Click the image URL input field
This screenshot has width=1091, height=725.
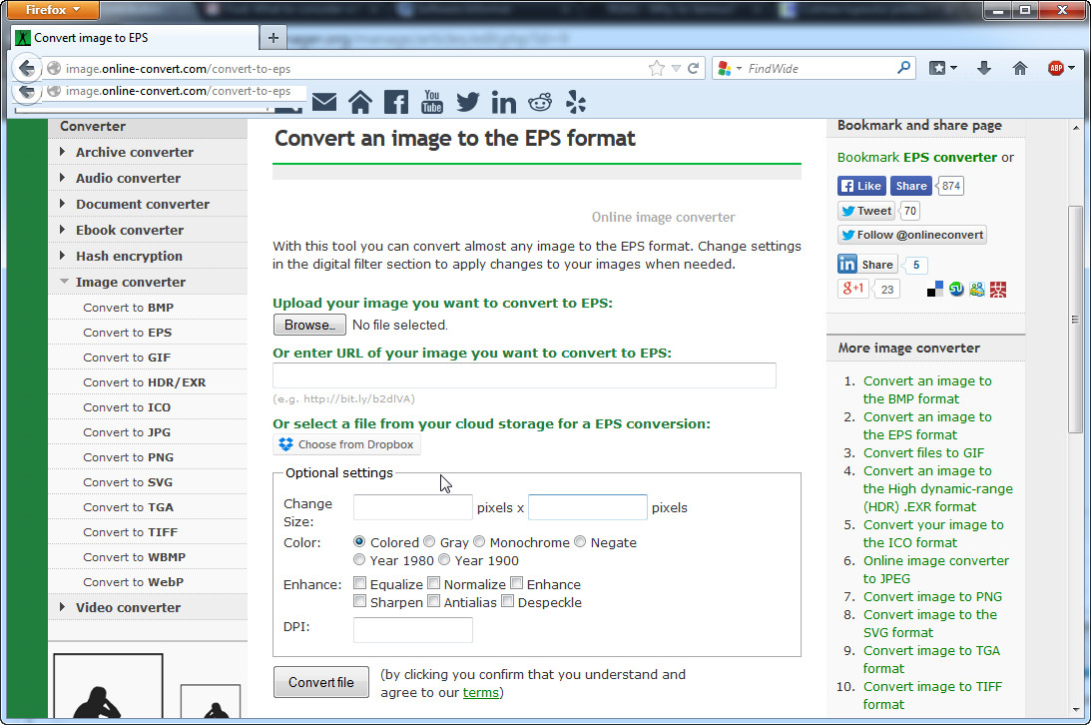[524, 375]
